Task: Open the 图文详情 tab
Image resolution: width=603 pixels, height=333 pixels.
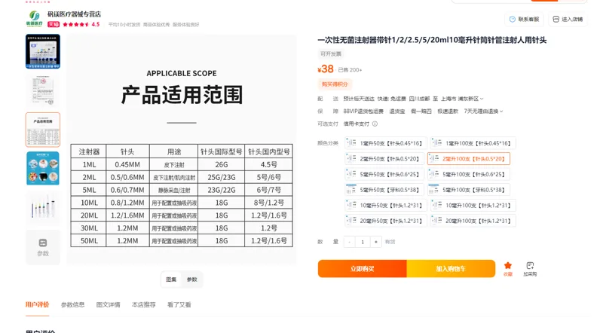Action: click(x=108, y=304)
